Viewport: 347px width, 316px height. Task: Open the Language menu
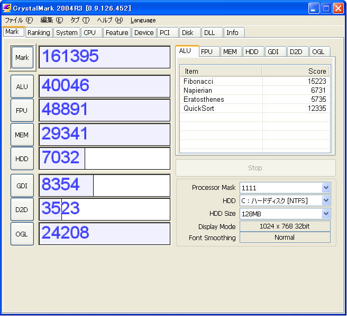[143, 20]
